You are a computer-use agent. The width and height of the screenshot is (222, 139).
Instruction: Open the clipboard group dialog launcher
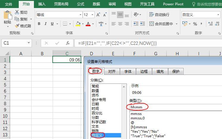tap(32, 33)
